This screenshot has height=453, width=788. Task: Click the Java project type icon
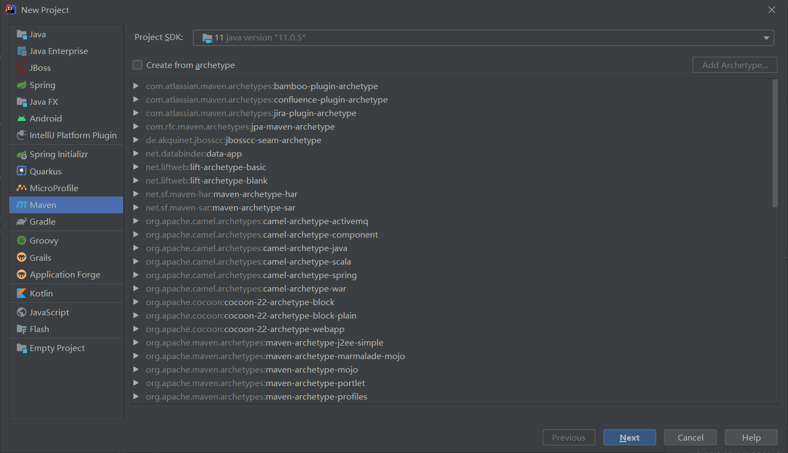coord(22,35)
